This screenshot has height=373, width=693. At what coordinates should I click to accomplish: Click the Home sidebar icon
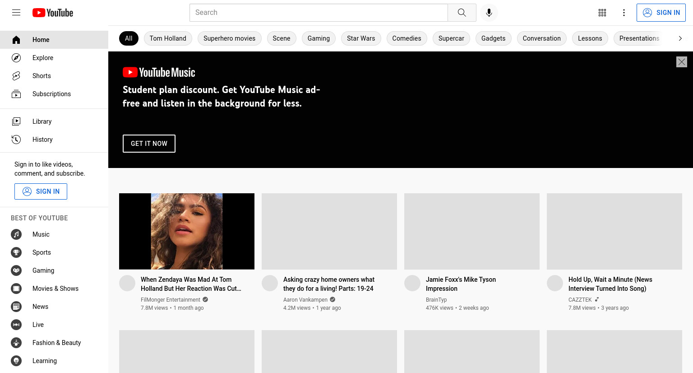pyautogui.click(x=16, y=40)
